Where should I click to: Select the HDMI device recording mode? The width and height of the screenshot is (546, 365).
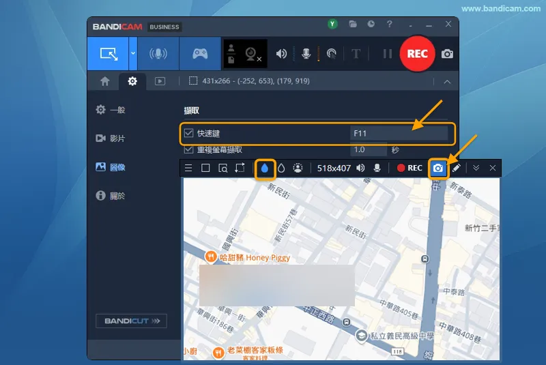(x=158, y=54)
